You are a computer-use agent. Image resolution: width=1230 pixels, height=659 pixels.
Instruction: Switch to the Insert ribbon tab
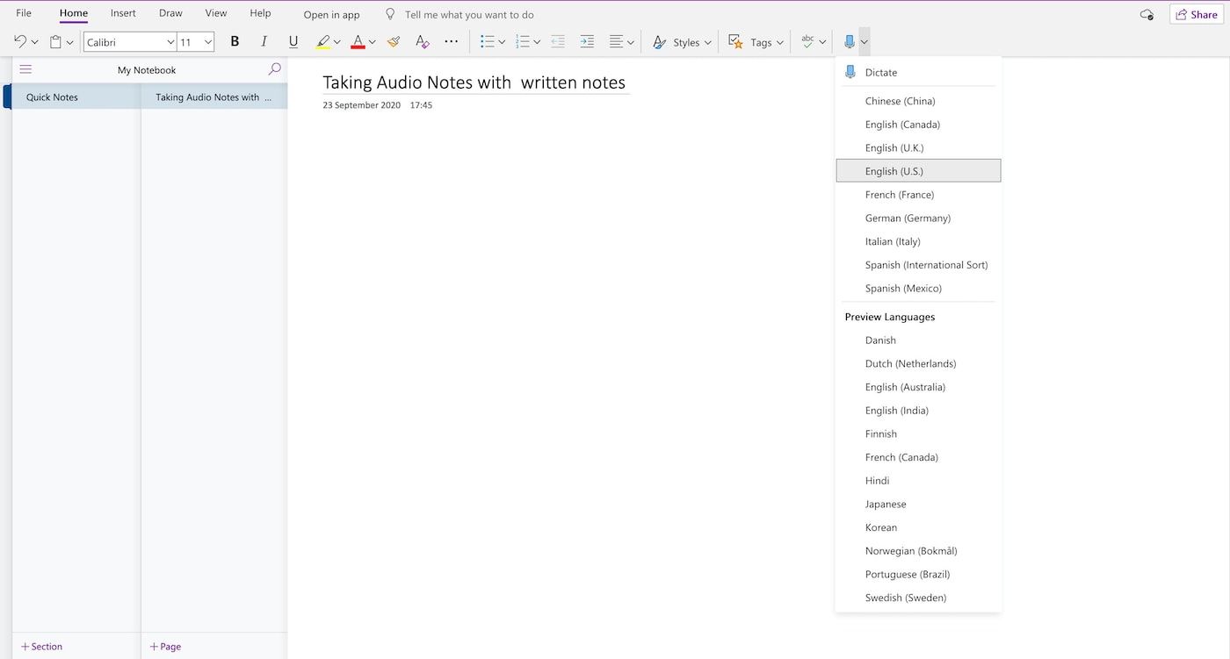click(123, 13)
